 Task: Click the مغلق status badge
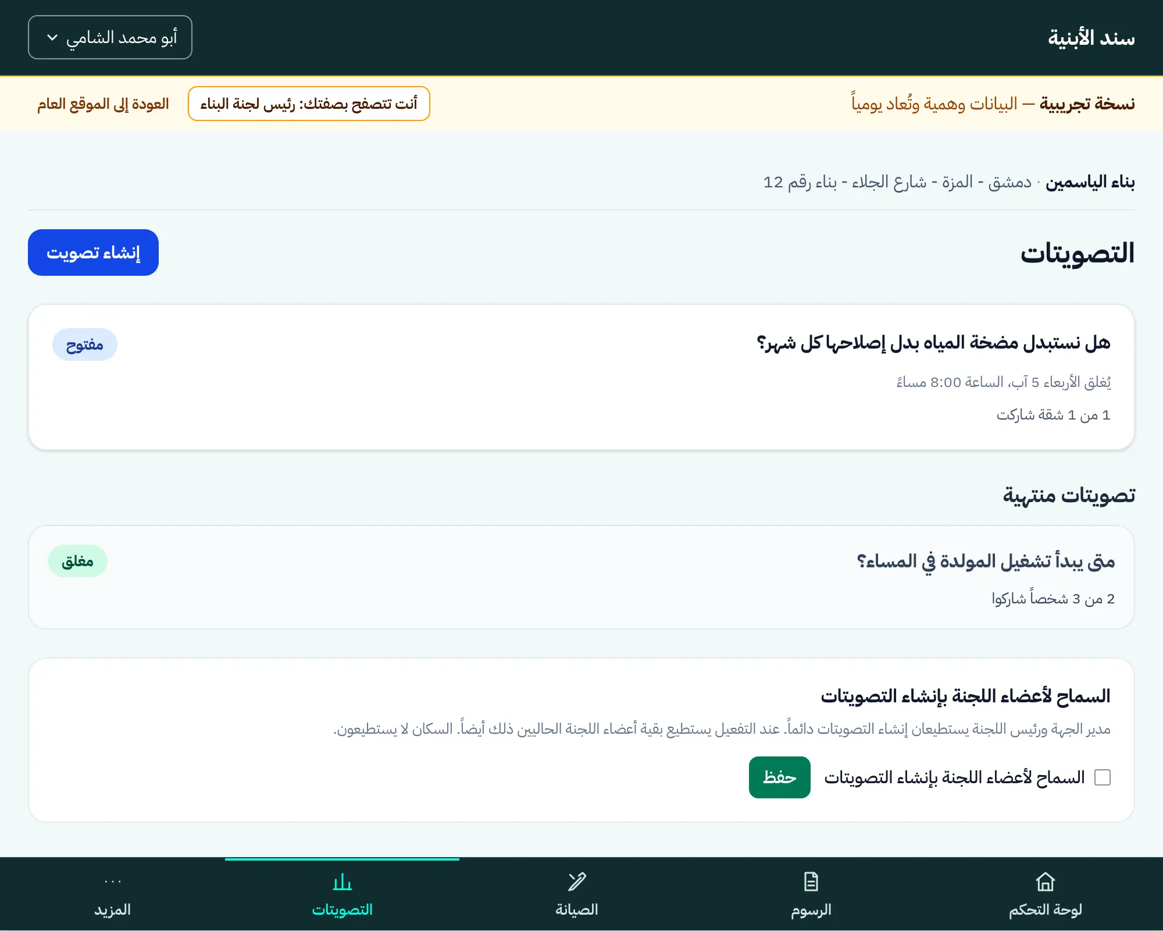[77, 561]
